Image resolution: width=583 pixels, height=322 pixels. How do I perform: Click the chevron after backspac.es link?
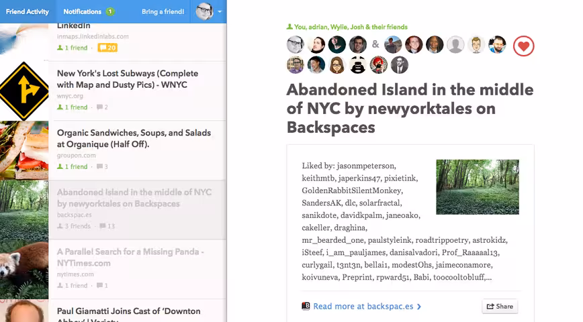419,307
